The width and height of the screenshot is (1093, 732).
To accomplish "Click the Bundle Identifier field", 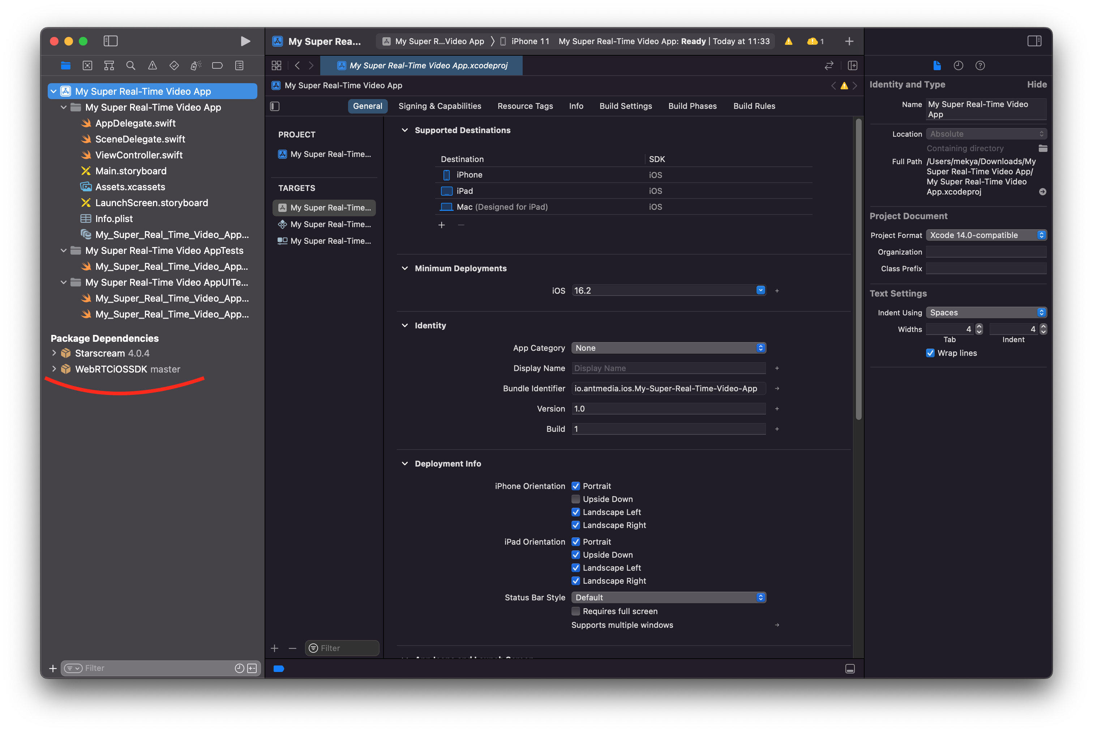I will point(669,388).
